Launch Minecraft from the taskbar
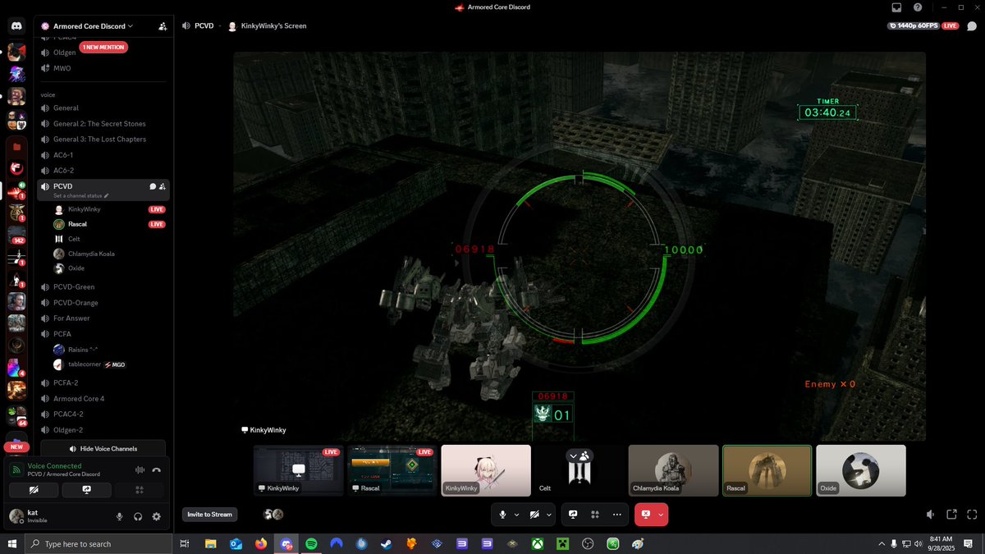This screenshot has width=985, height=554. (x=562, y=543)
